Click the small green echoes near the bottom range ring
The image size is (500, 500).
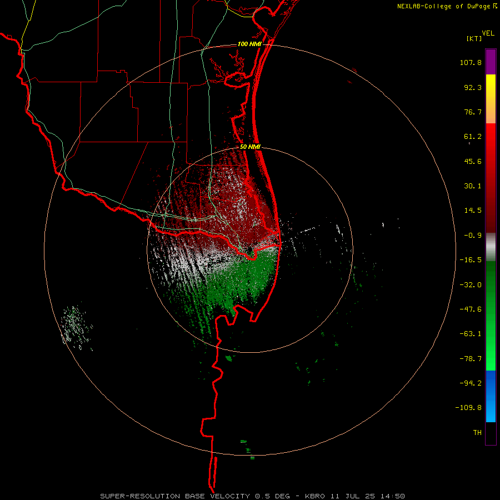[247, 449]
